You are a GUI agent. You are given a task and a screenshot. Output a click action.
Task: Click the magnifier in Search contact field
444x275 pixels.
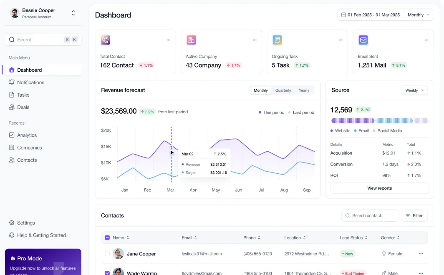(x=348, y=215)
